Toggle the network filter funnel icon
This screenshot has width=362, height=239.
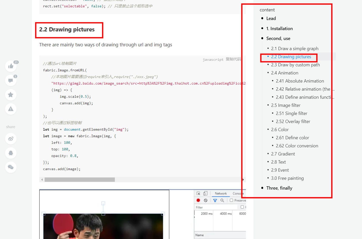point(215,200)
